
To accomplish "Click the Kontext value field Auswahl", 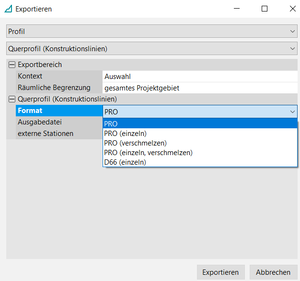I will click(200, 76).
